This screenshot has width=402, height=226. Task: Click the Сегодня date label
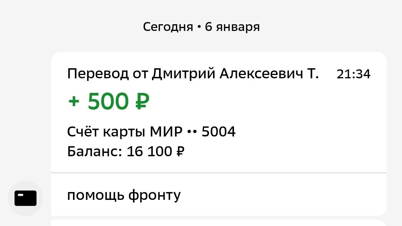click(168, 27)
